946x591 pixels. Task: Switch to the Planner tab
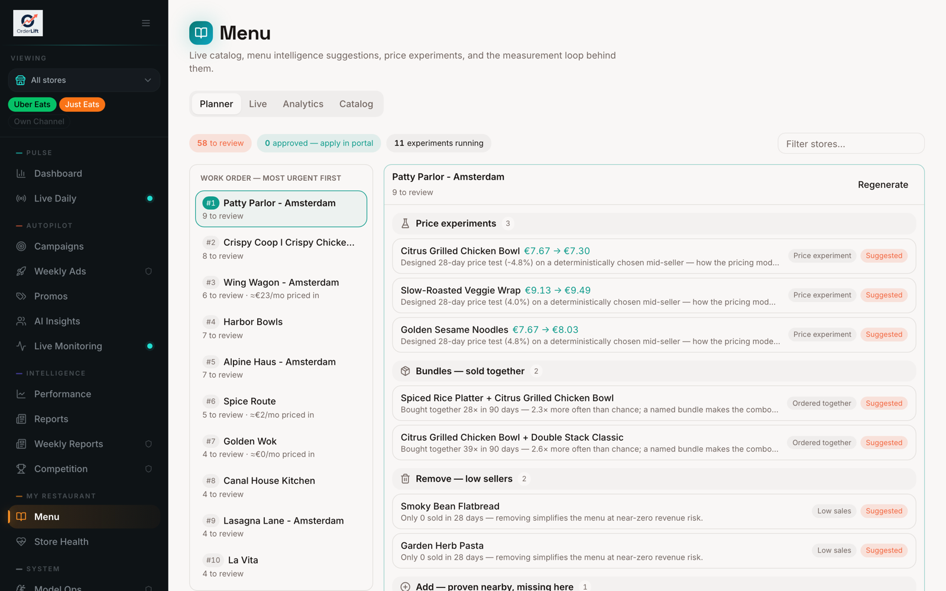point(216,104)
